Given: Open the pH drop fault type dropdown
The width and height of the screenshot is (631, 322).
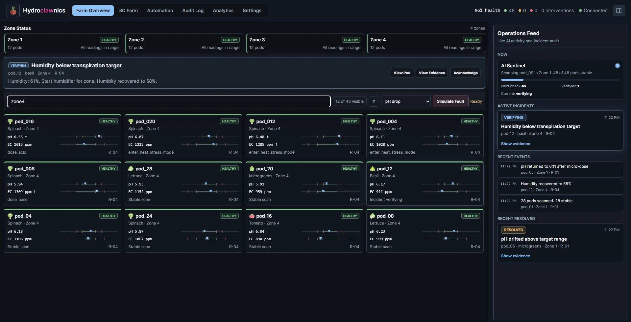Looking at the screenshot, I should click(x=406, y=101).
